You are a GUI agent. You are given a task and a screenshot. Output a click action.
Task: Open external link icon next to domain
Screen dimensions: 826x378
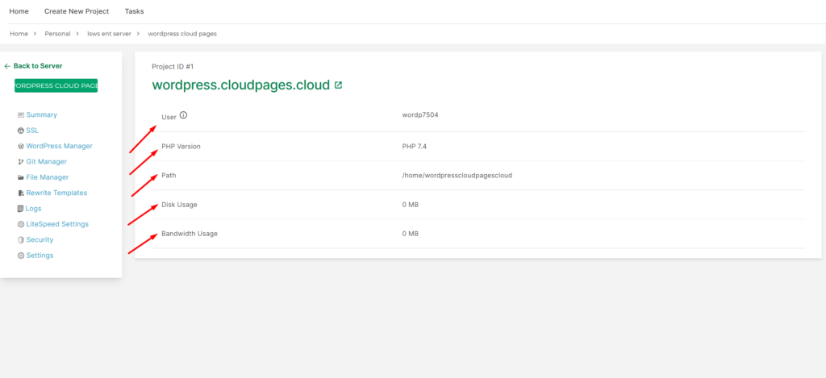pyautogui.click(x=338, y=85)
